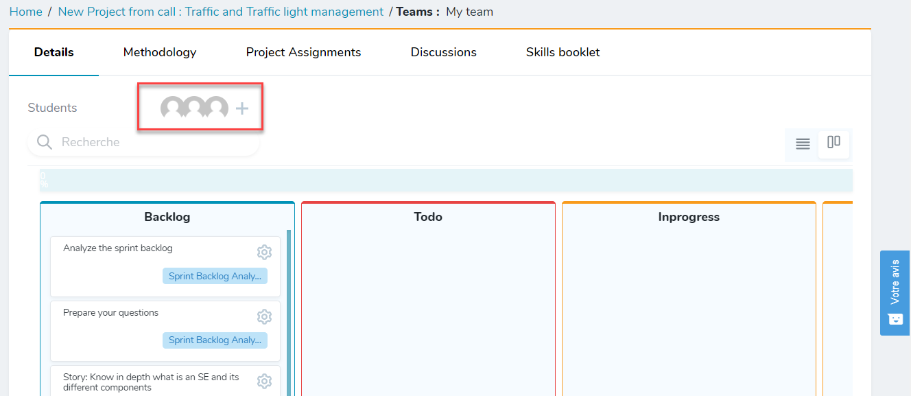The height and width of the screenshot is (396, 911).
Task: Click the progress bar showing 0%
Action: [x=446, y=180]
